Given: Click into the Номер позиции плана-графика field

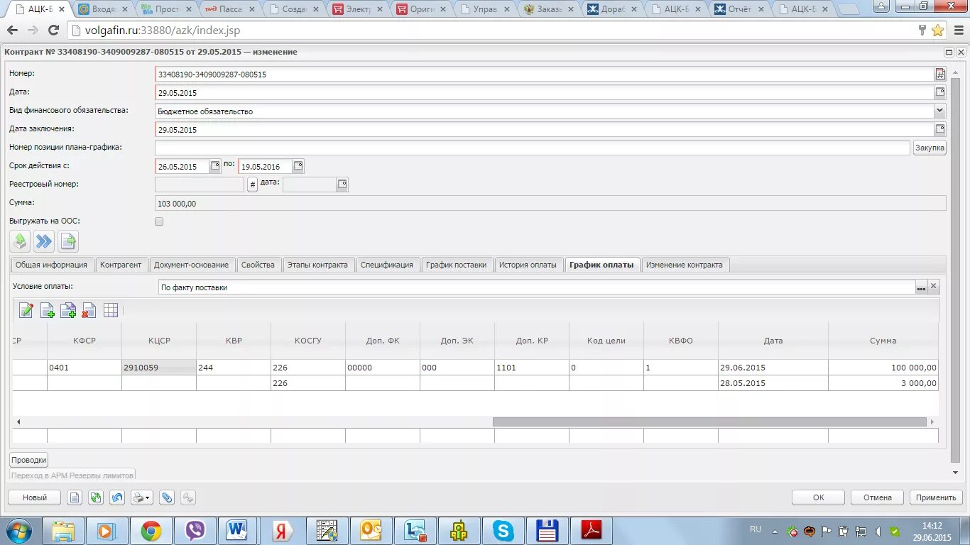Looking at the screenshot, I should click(x=533, y=148).
